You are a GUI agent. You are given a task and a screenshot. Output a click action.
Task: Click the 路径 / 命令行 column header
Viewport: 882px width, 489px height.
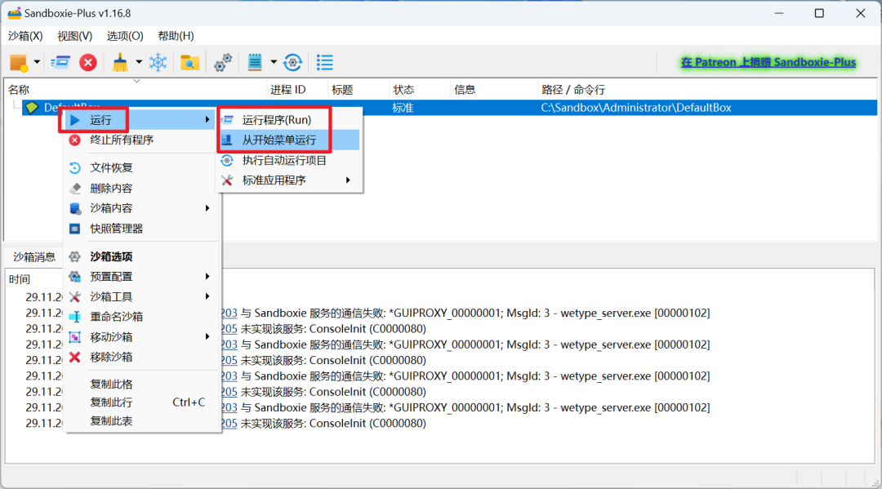click(706, 89)
